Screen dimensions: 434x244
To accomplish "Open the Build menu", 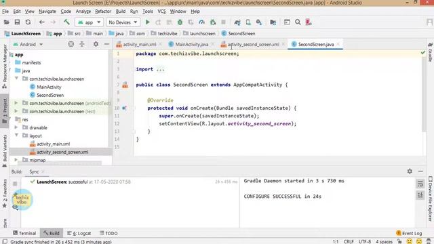I will (x=121, y=12).
